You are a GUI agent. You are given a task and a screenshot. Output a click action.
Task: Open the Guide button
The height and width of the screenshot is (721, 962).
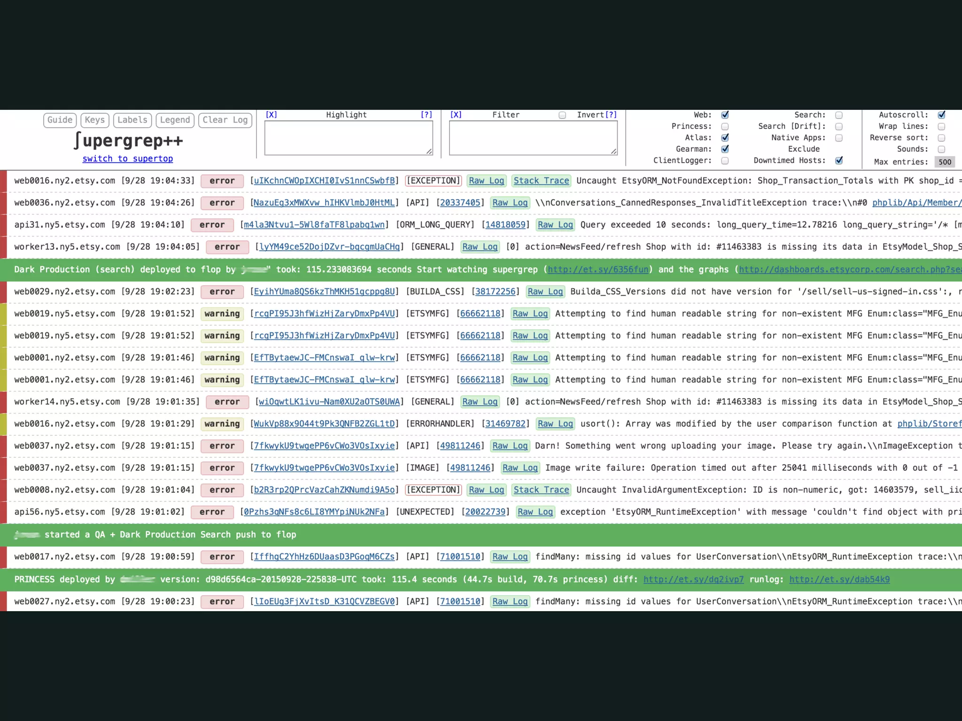(60, 120)
